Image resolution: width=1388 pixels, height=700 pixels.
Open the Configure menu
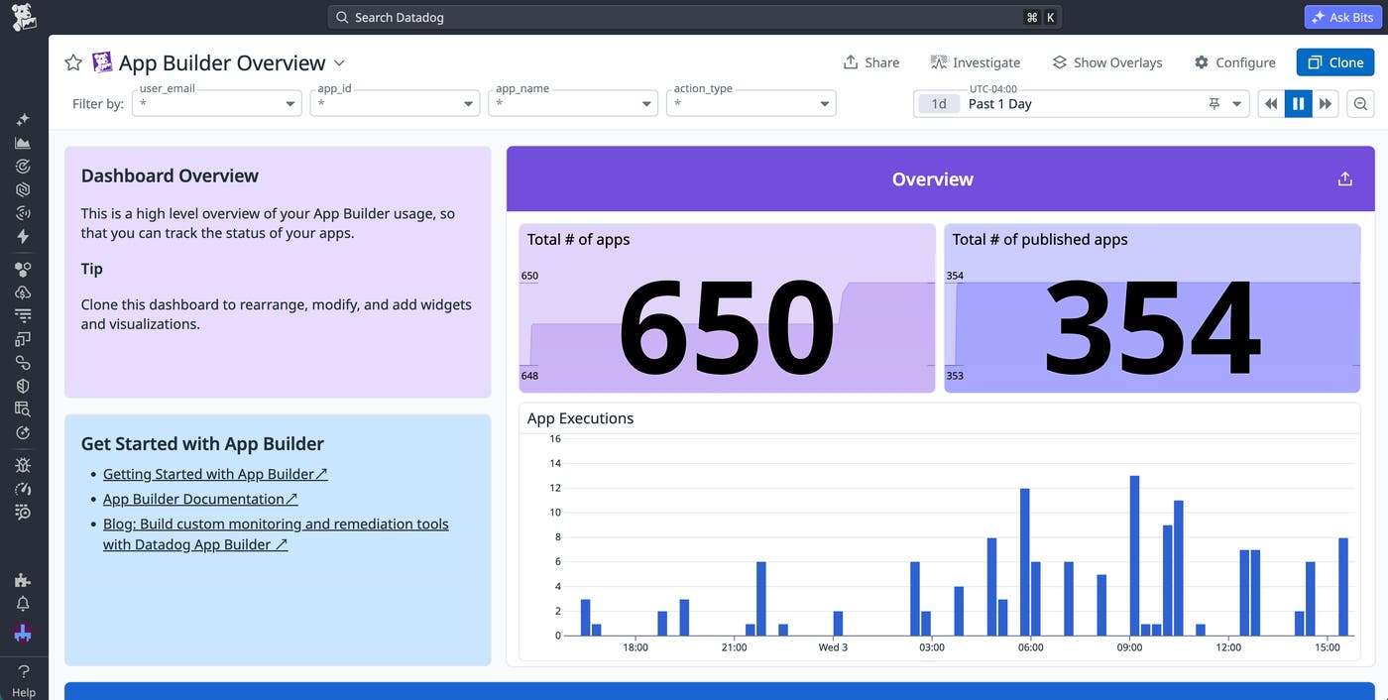(x=1235, y=62)
